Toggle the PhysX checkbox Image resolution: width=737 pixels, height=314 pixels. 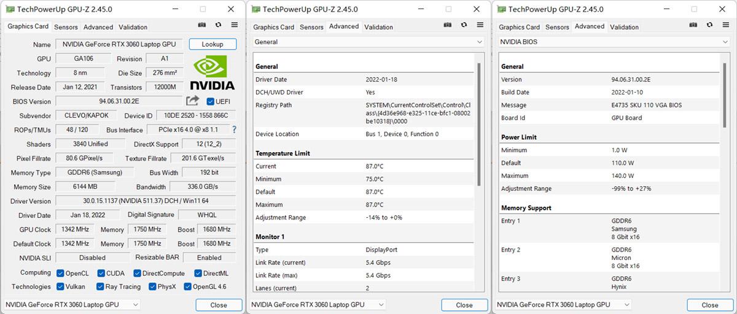tap(152, 286)
